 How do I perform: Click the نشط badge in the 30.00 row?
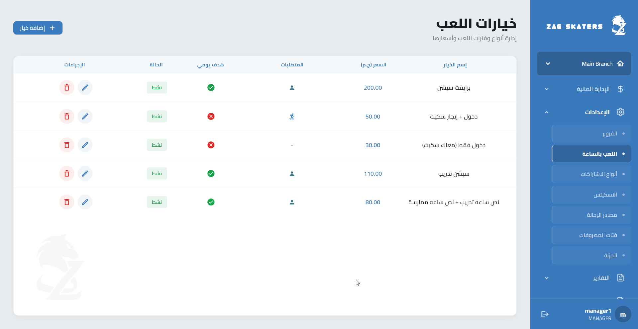[157, 145]
